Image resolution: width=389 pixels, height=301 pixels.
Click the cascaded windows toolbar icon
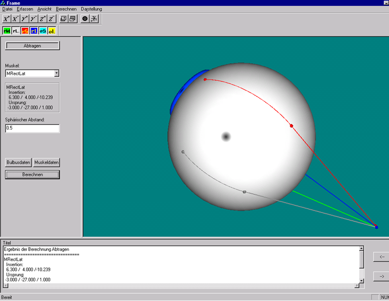(x=73, y=19)
